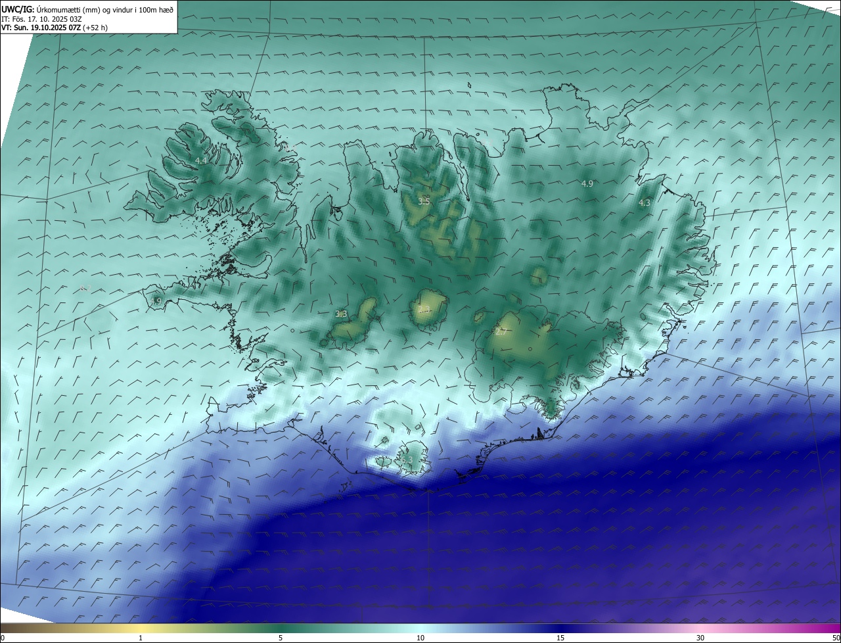The image size is (841, 643).
Task: Click the 3.5 value on the northern highlands
Action: coord(424,202)
